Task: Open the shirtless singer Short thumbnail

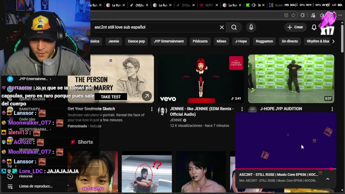Action: pyautogui.click(x=201, y=172)
